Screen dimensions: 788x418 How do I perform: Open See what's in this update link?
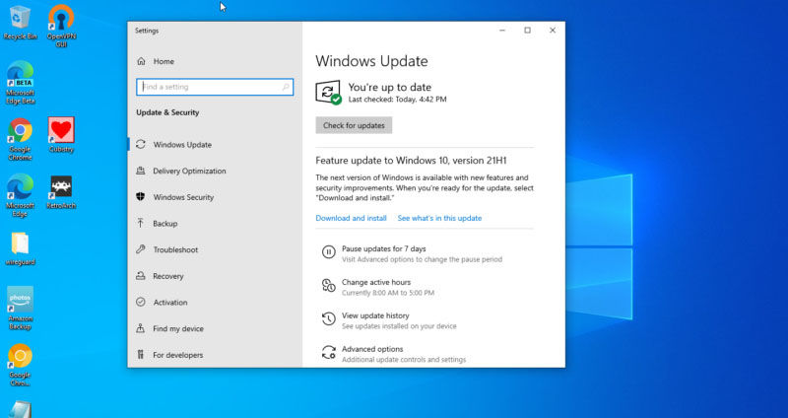[x=439, y=218]
